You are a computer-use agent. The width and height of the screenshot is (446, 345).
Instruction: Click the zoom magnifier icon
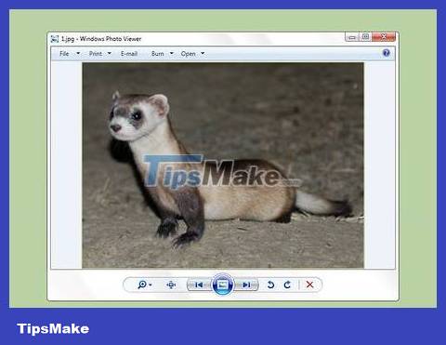(x=142, y=285)
